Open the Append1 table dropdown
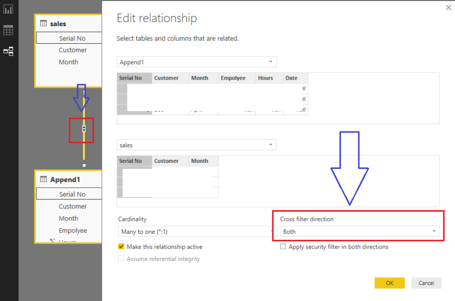Image resolution: width=455 pixels, height=301 pixels. pyautogui.click(x=196, y=62)
